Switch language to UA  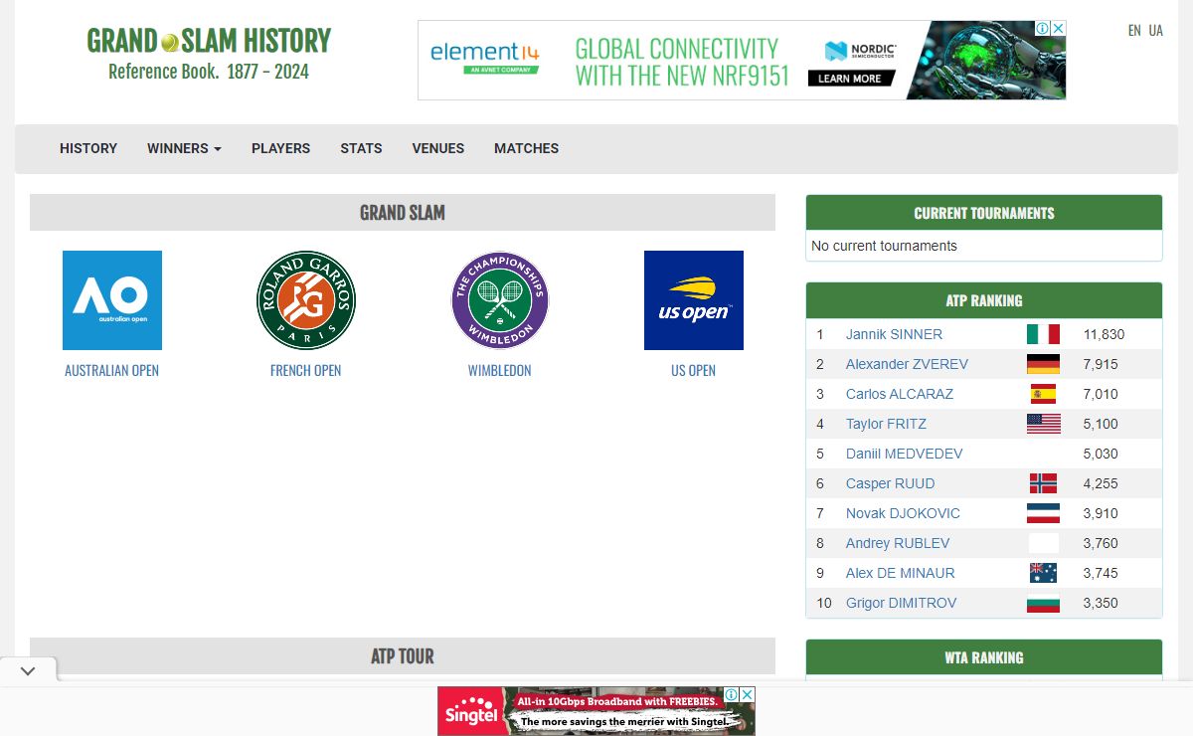coord(1156,31)
